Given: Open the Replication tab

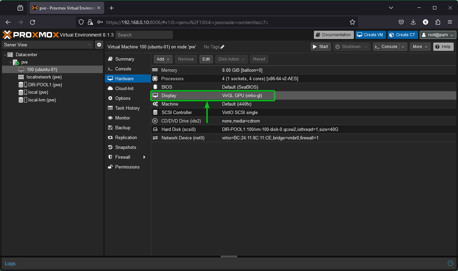Looking at the screenshot, I should click(x=128, y=137).
